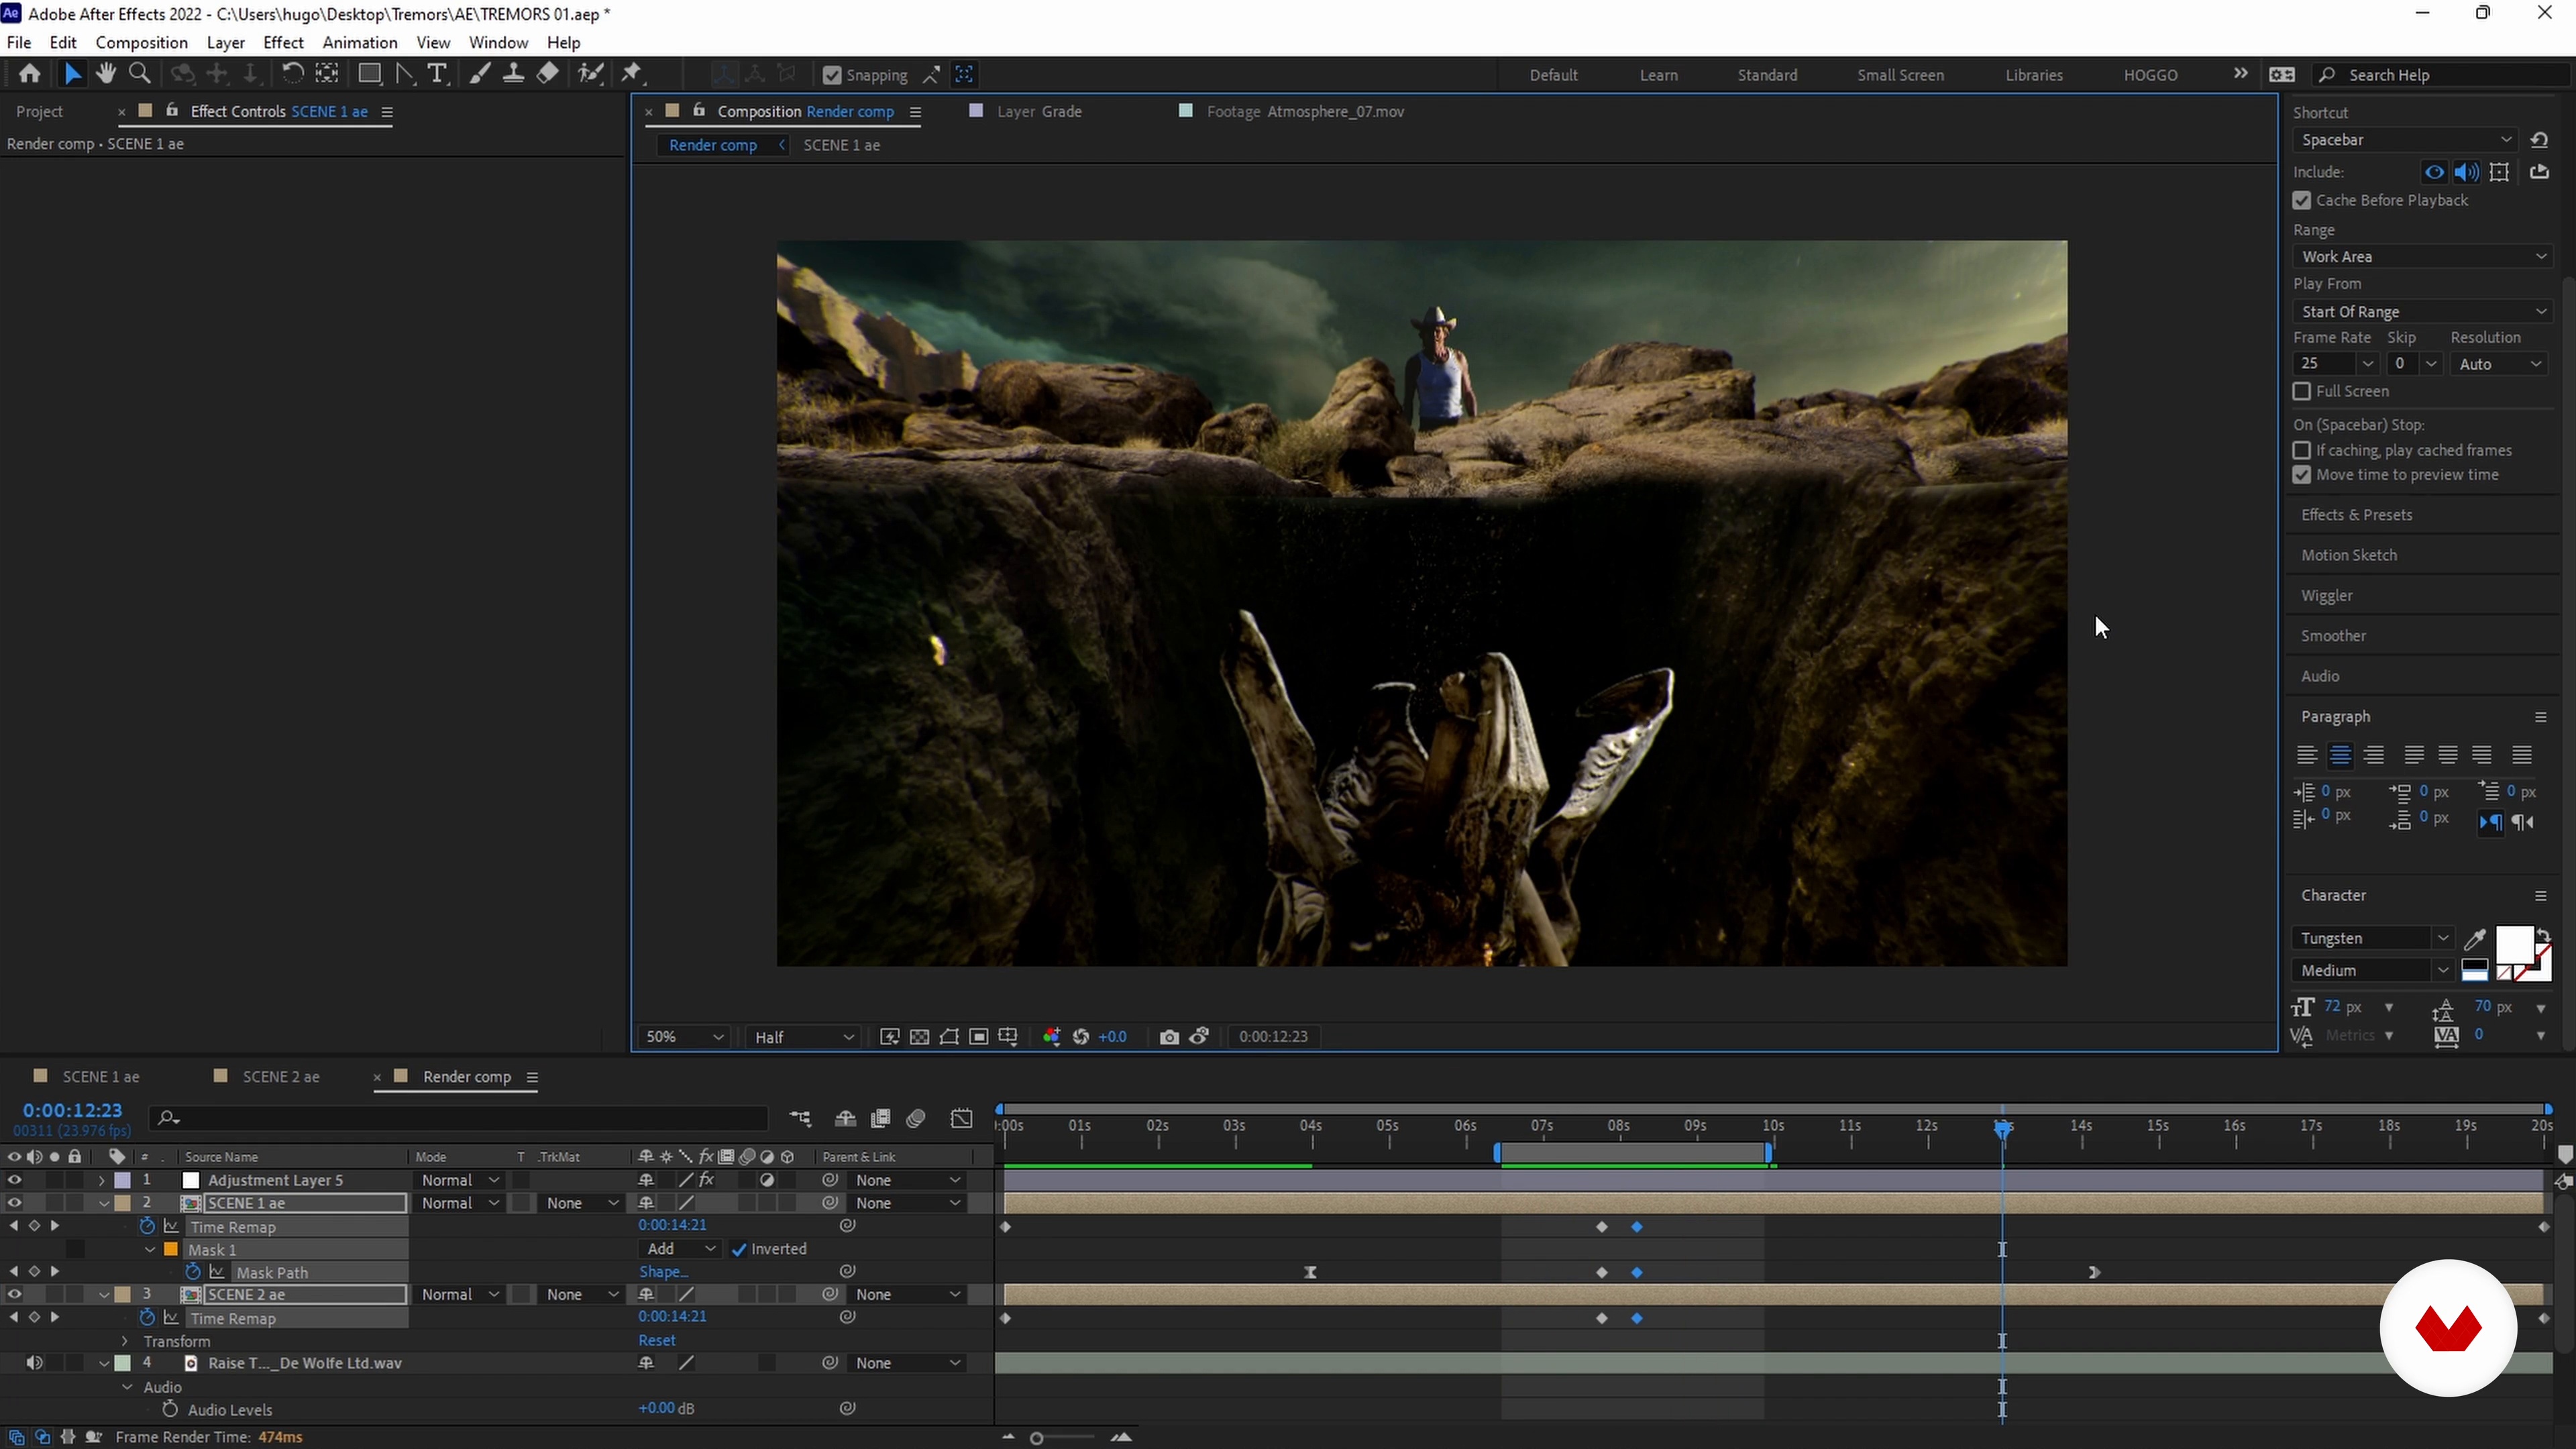Select the Zoom magnifier tool

(140, 74)
